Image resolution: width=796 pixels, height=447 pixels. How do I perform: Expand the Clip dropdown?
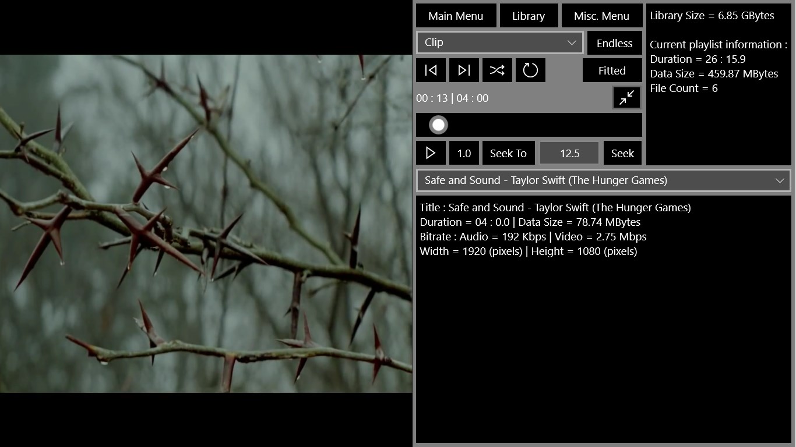(x=500, y=42)
